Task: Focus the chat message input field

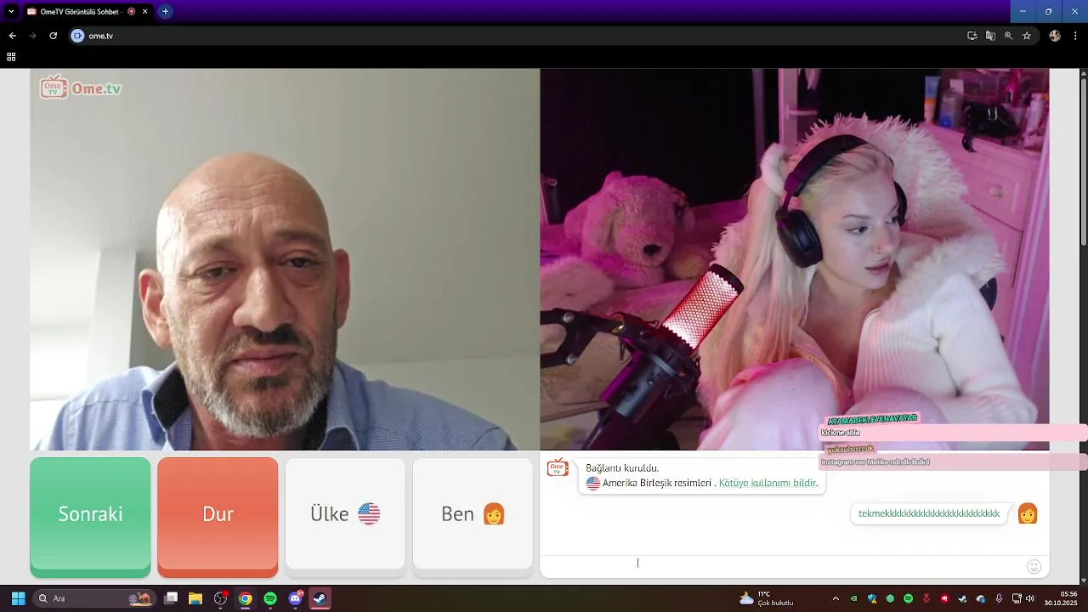Action: [782, 565]
